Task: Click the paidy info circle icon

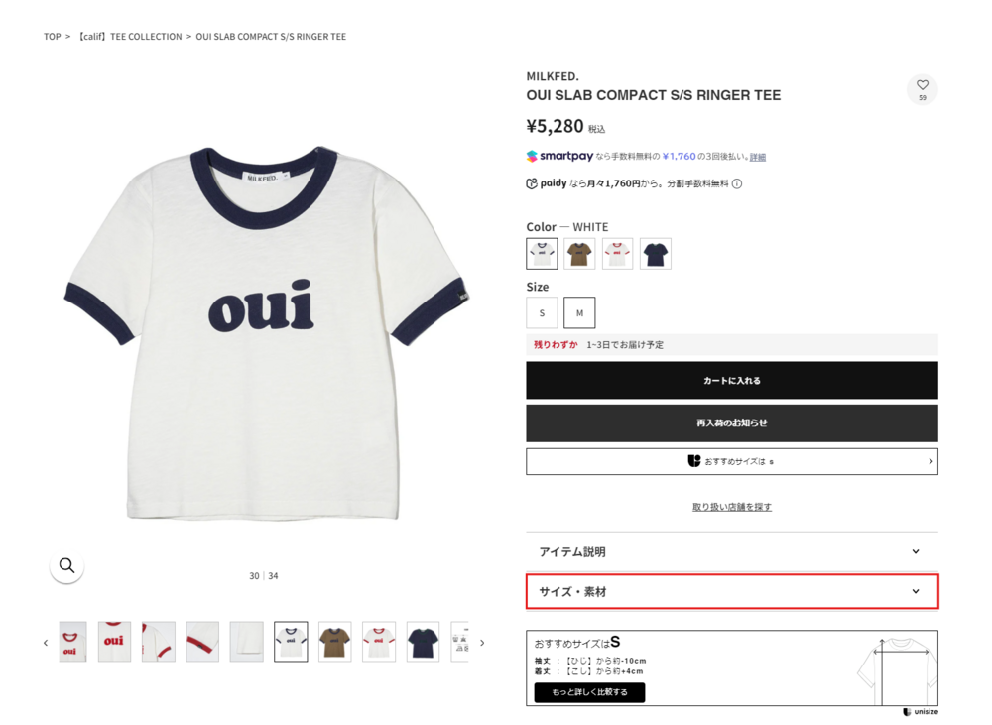Action: tap(737, 183)
